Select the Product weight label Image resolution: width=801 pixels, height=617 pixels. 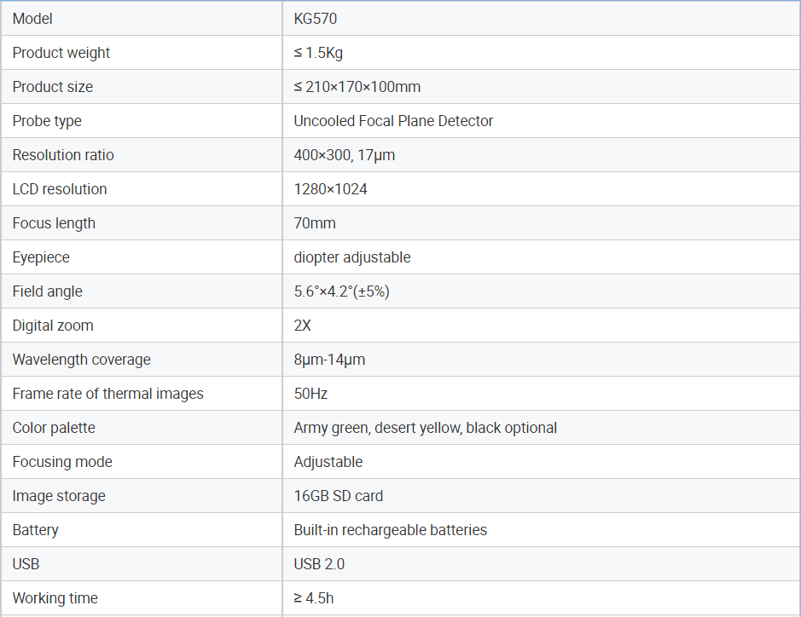coord(61,53)
